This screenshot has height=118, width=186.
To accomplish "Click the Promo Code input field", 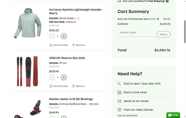I will (137, 33).
